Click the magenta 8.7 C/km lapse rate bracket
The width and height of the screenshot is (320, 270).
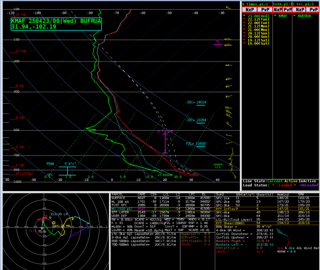pyautogui.click(x=165, y=143)
